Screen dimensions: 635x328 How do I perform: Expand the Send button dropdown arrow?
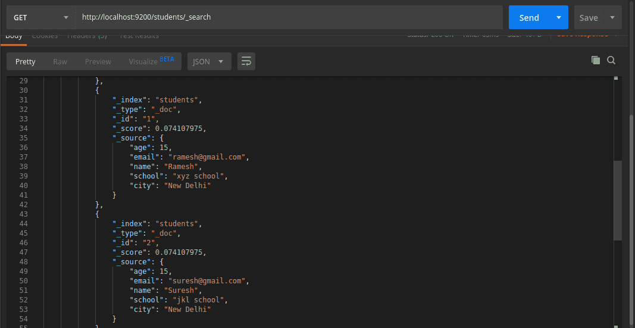tap(558, 17)
